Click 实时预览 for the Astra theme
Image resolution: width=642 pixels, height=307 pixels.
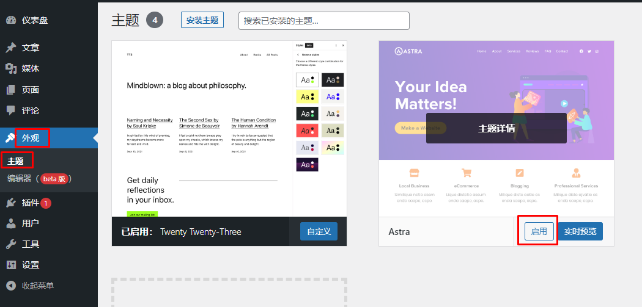tap(580, 231)
